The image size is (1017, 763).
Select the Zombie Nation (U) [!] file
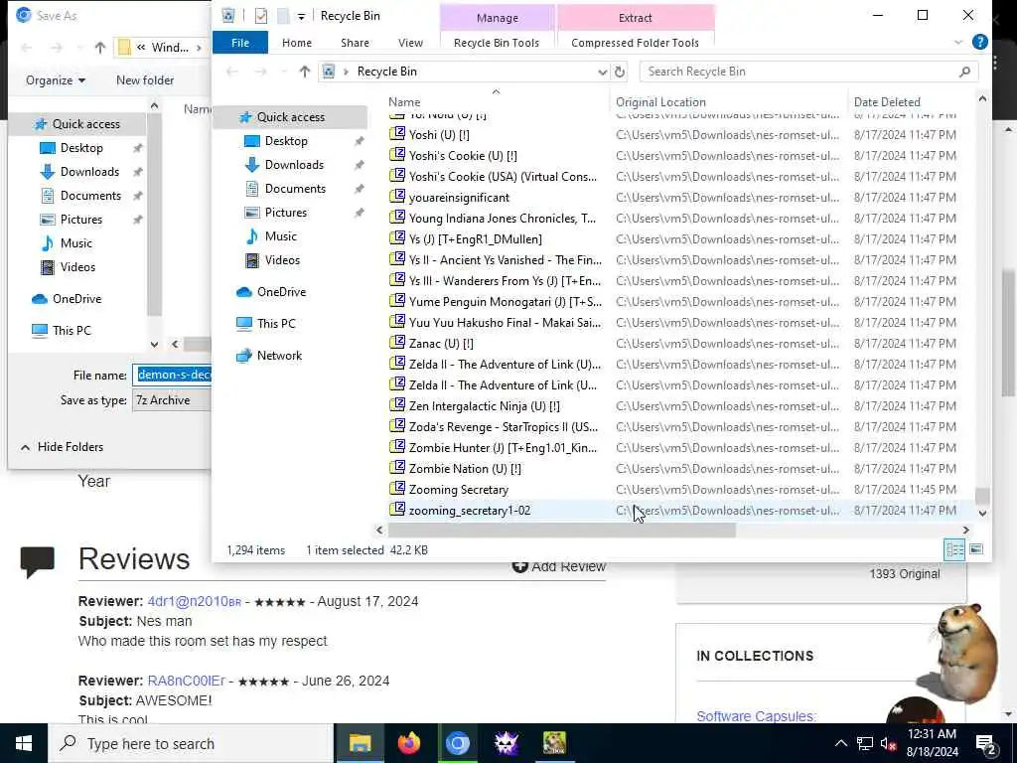pos(465,469)
